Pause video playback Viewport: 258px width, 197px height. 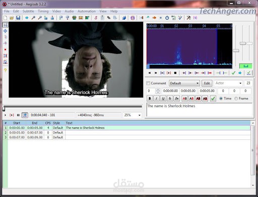pyautogui.click(x=18, y=115)
